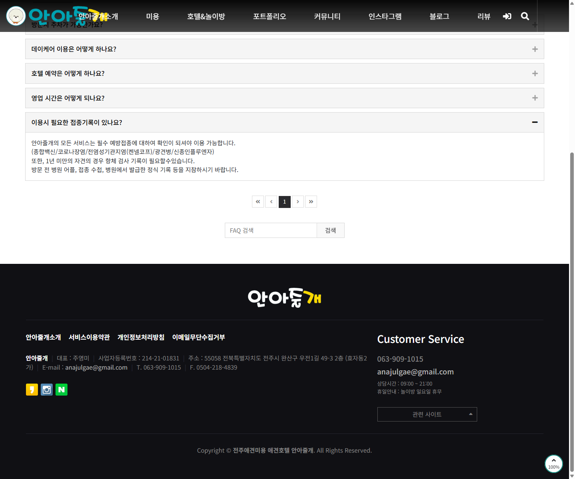This screenshot has height=479, width=575.
Task: Click the 휴일안내 : 놀이방 일요일 휴무 text
Action: [x=410, y=392]
